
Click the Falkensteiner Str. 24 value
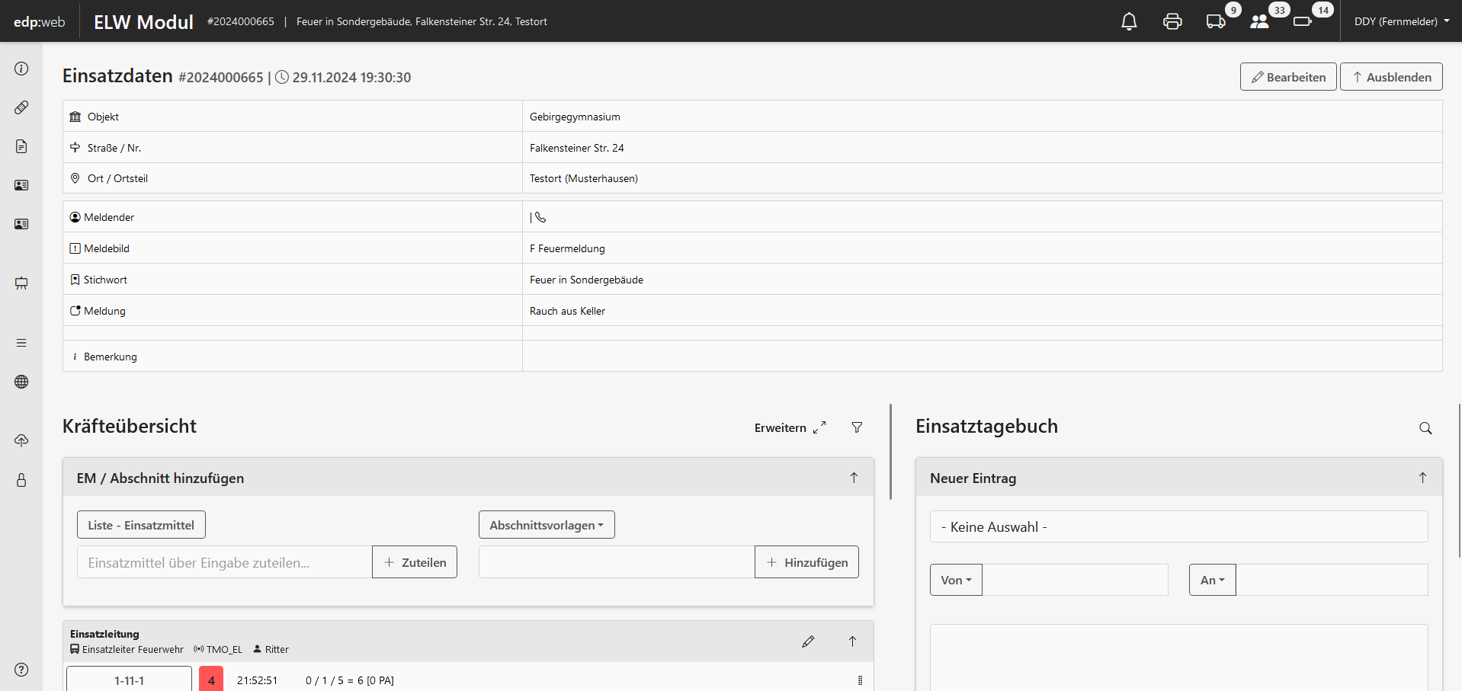576,148
